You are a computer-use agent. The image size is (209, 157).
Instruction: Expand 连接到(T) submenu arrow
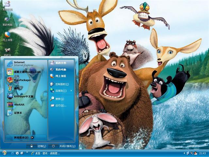[x=71, y=91]
